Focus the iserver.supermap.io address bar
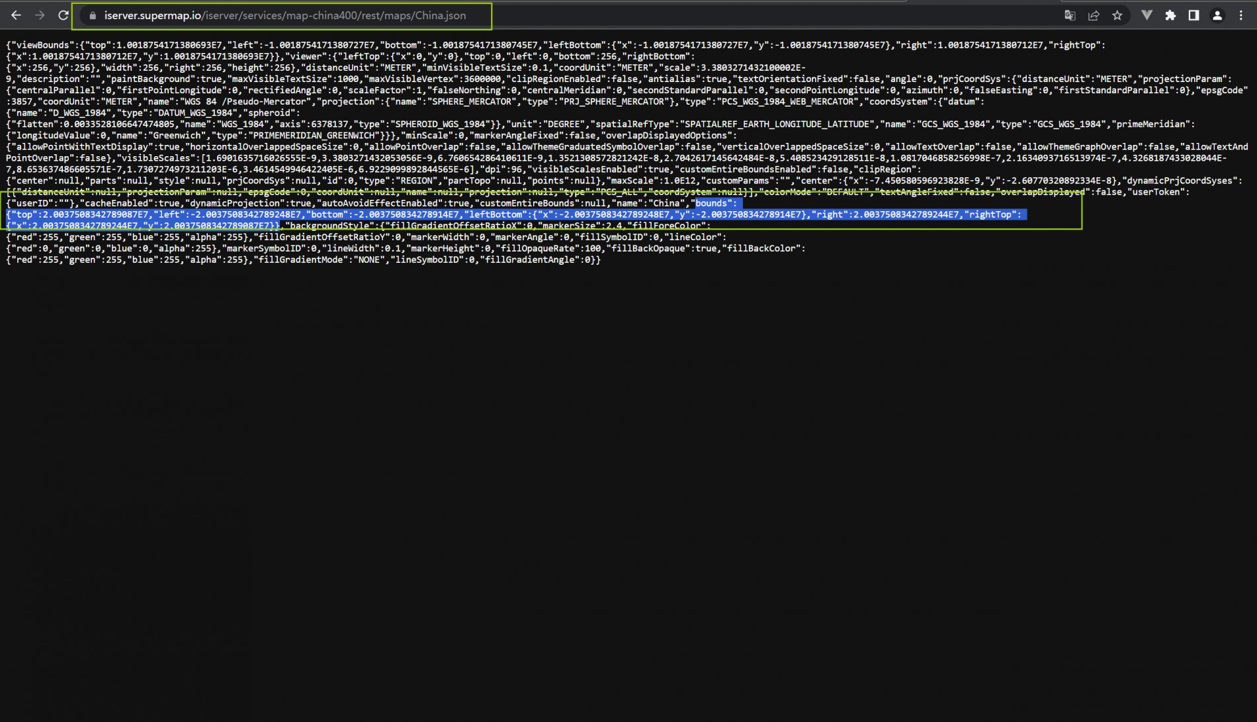Screen dimensions: 1257x722 (x=284, y=16)
